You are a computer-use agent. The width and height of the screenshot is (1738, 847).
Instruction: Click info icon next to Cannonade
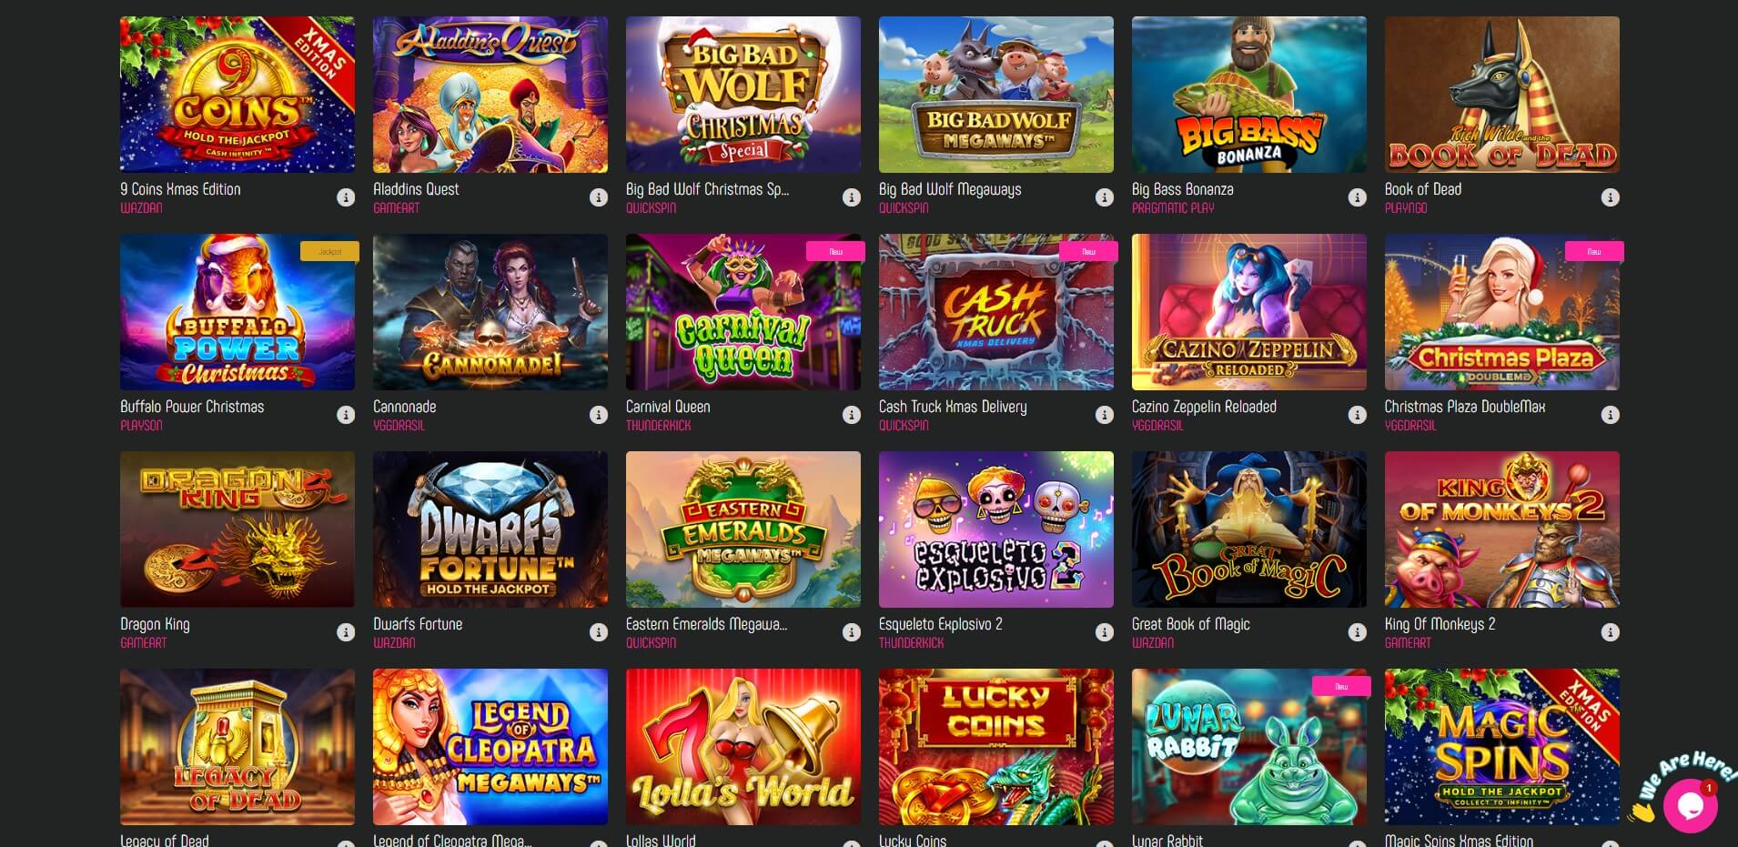coord(599,415)
